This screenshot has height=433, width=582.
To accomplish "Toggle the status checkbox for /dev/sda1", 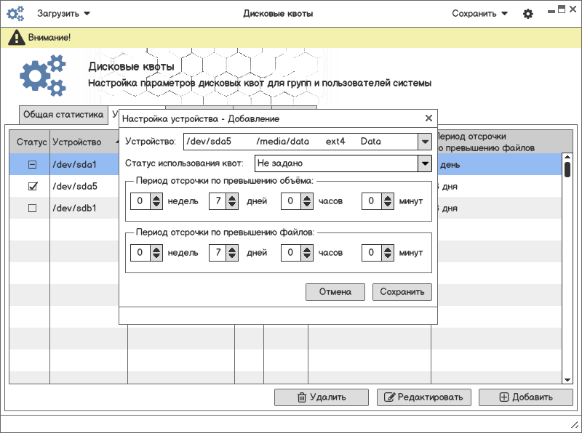I will (x=32, y=165).
